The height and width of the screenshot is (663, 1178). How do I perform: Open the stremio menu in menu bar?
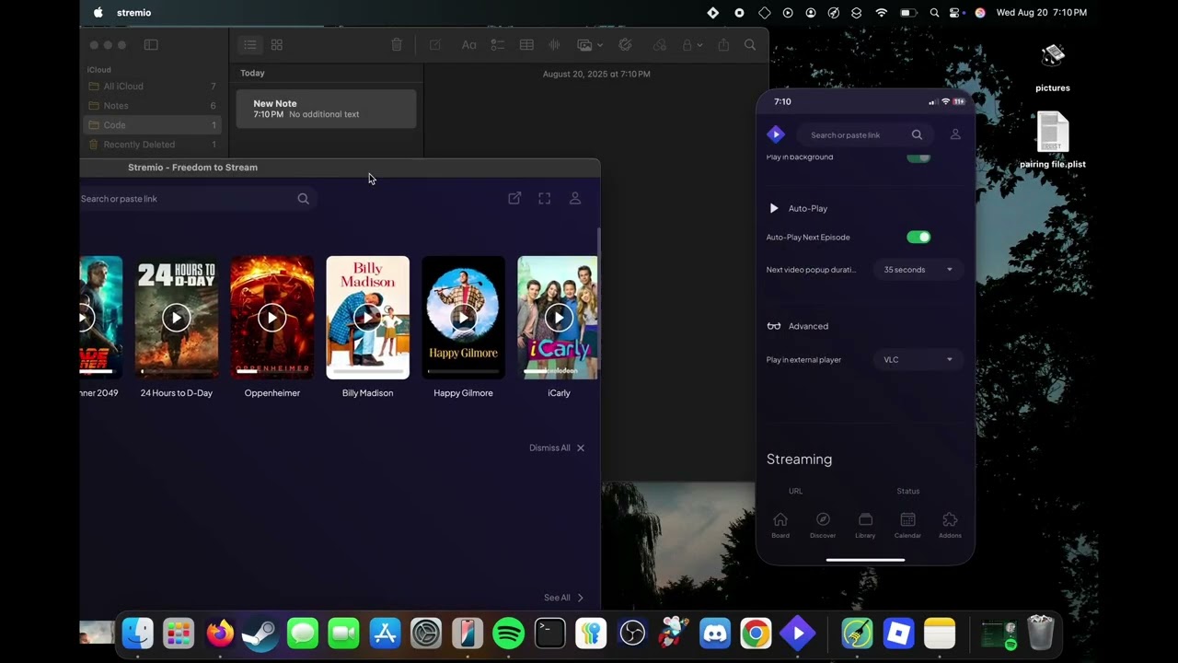(x=133, y=13)
